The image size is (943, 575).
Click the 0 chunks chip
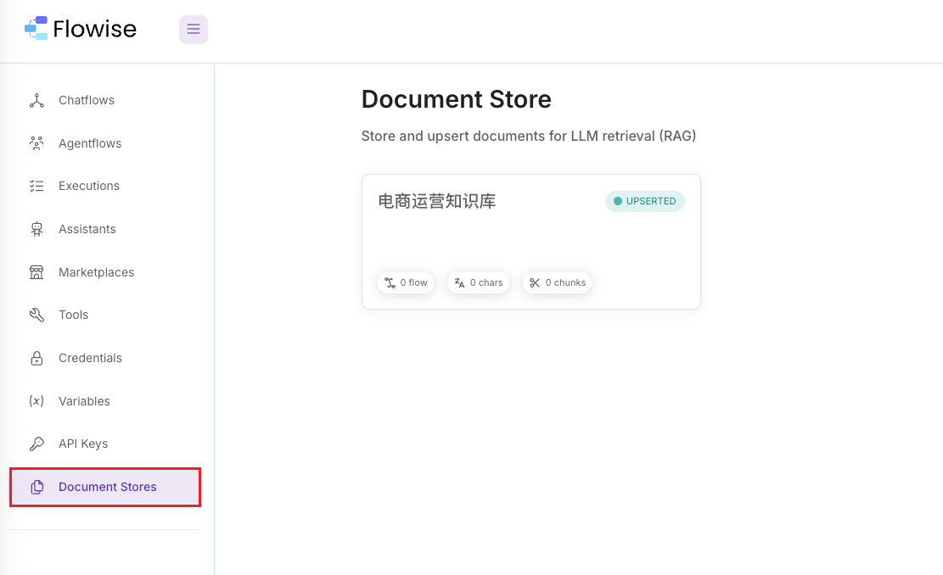click(x=558, y=282)
